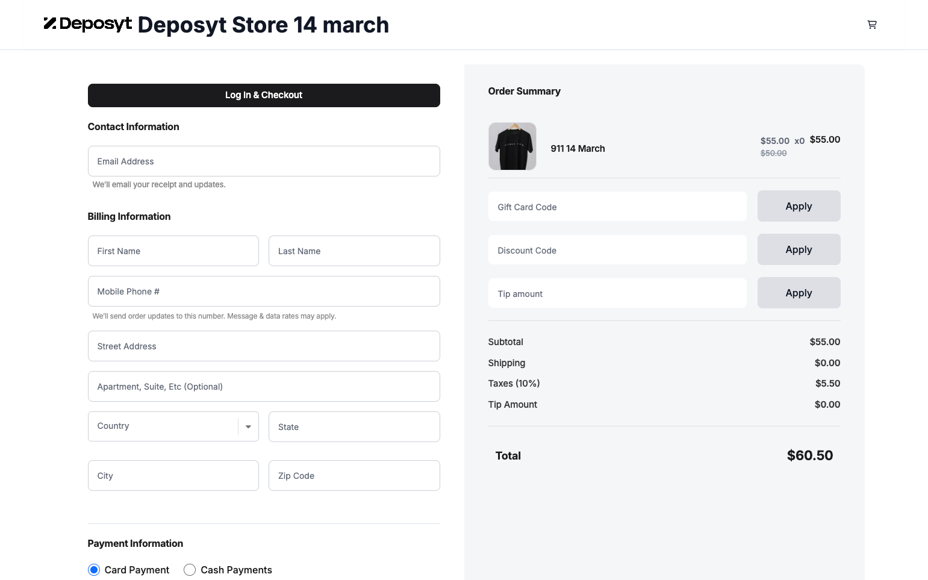Click the Payment Information heading
Viewport: 928px width, 580px height.
point(135,543)
